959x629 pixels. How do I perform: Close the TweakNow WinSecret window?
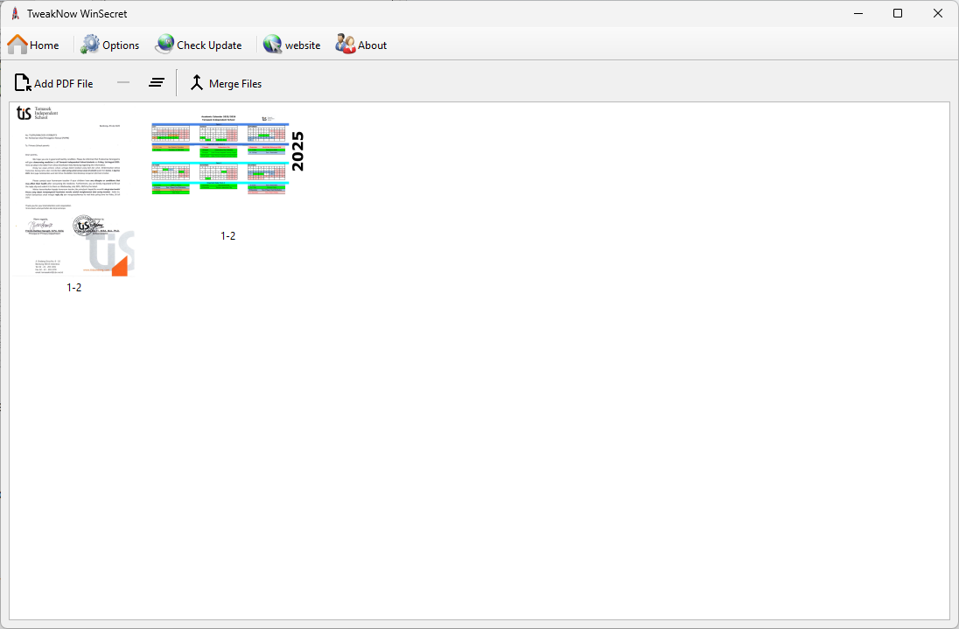tap(937, 13)
